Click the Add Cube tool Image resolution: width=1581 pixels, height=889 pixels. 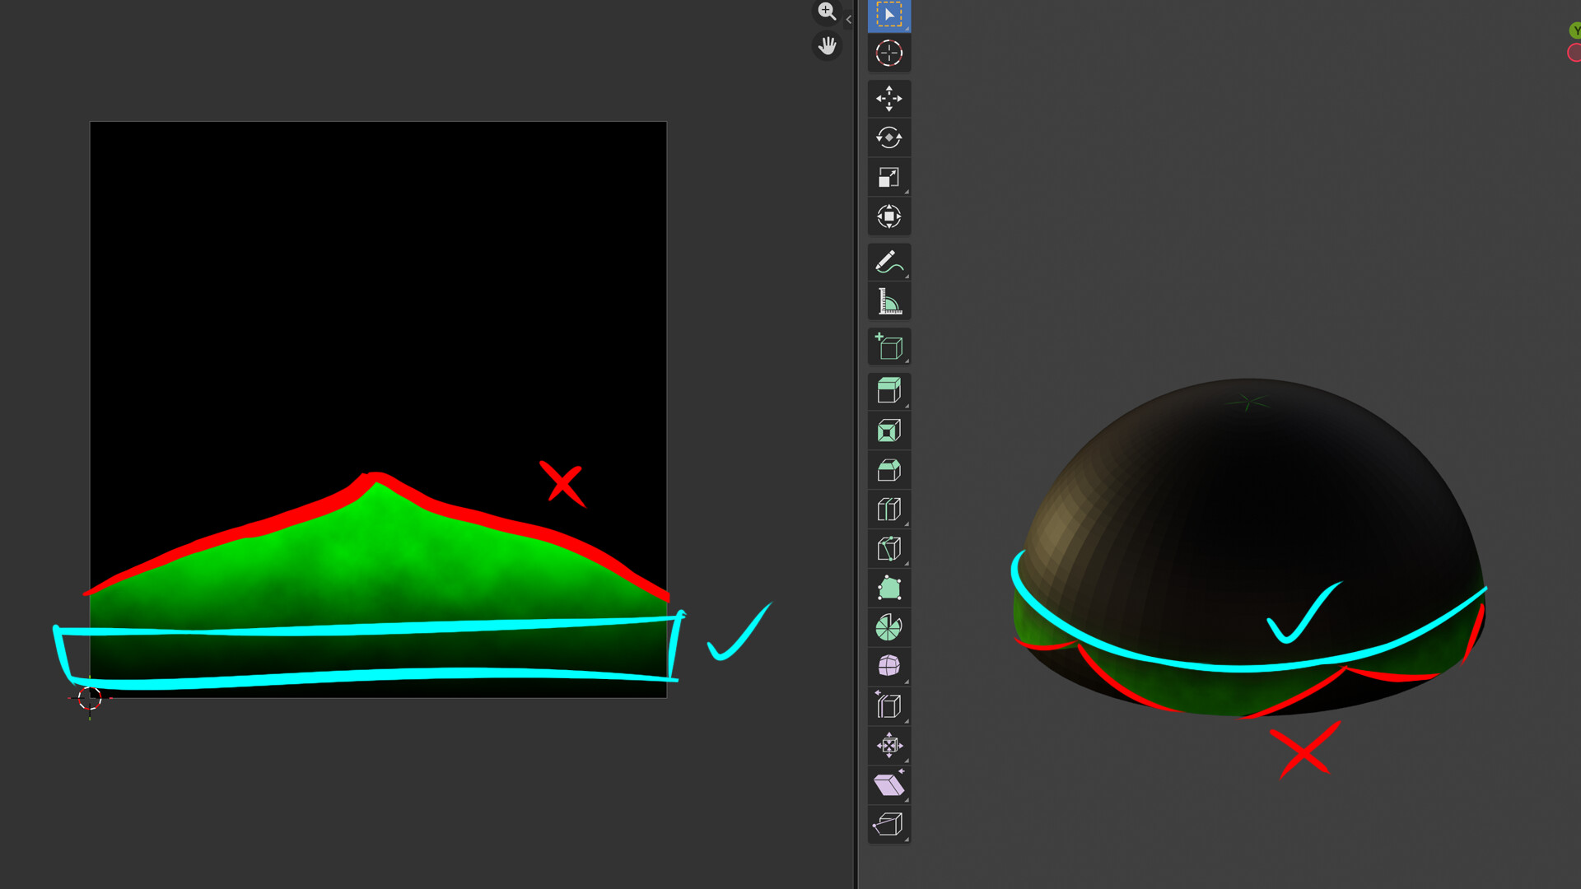(x=888, y=347)
